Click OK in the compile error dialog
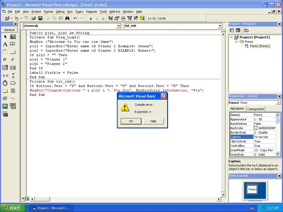This screenshot has width=283, height=212. [x=131, y=121]
